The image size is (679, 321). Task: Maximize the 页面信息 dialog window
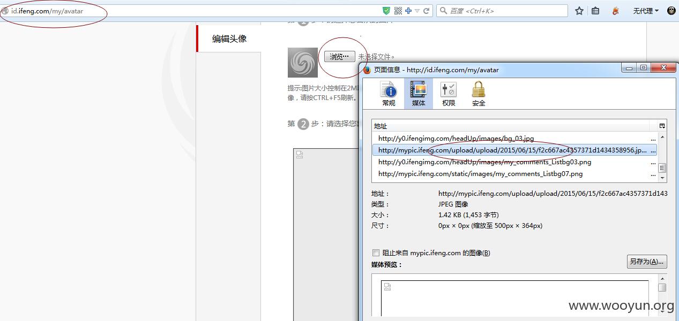(x=644, y=67)
